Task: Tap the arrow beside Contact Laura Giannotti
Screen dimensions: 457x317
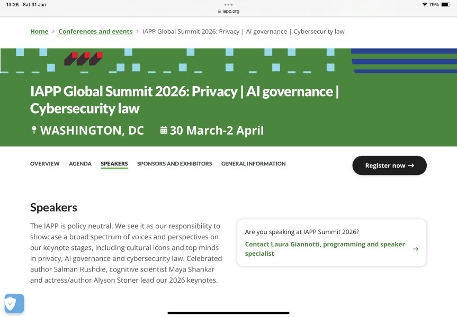Action: [416, 249]
